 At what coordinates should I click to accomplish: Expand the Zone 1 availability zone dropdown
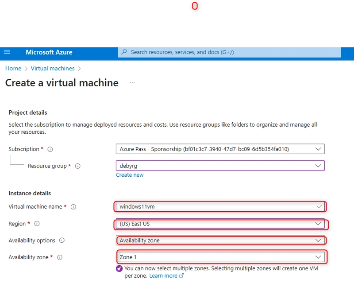[x=220, y=257]
